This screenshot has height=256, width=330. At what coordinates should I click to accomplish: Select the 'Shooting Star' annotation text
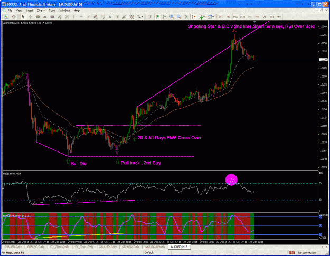point(251,26)
